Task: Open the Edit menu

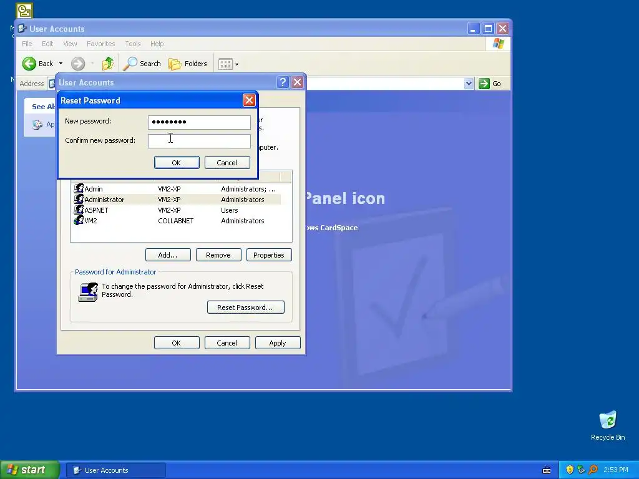Action: pyautogui.click(x=47, y=44)
